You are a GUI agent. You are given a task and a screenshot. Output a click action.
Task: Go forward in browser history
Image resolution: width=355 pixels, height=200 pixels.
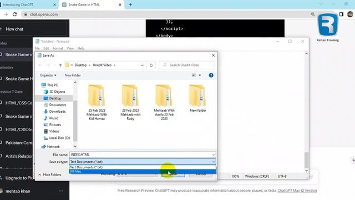[6, 14]
